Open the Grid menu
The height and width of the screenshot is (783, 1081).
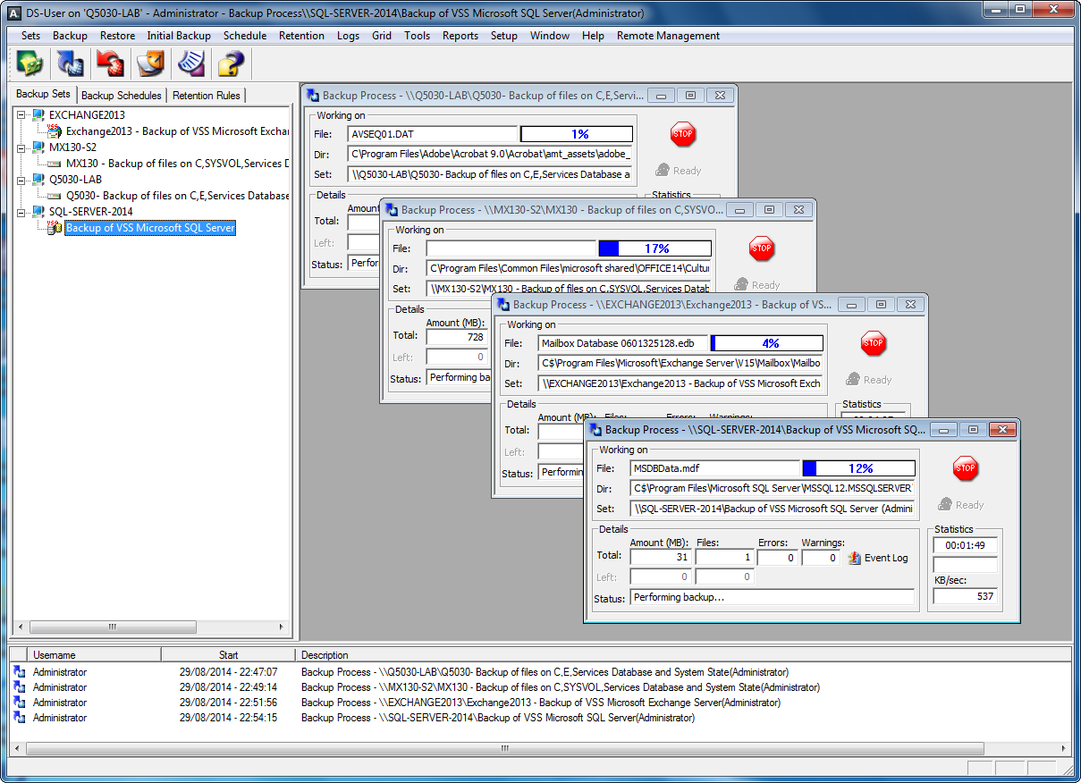[x=382, y=36]
